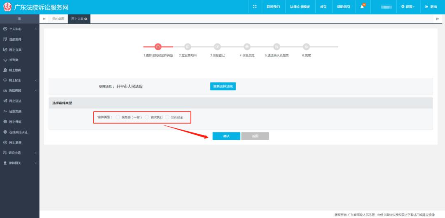Click the 退出 logout text link
The width and height of the screenshot is (445, 218).
433,7
